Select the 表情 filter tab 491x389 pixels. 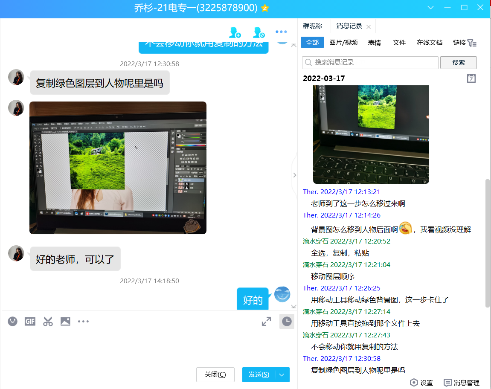click(374, 43)
